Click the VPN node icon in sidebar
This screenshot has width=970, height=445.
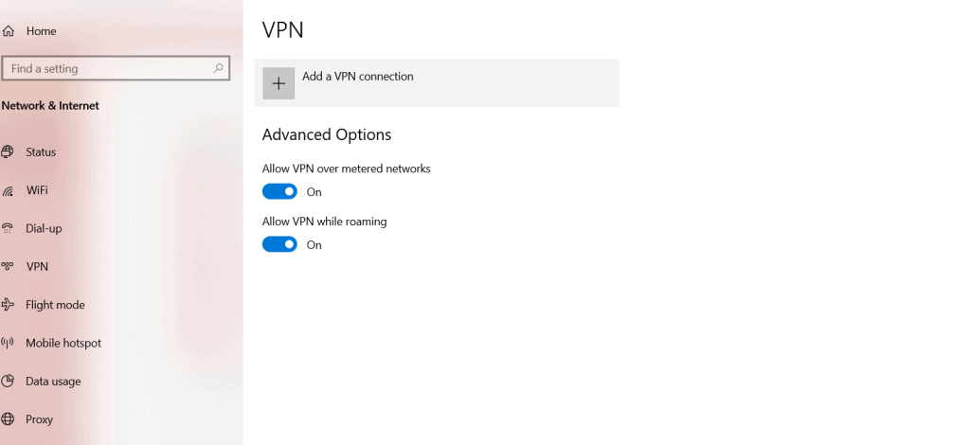pos(8,267)
